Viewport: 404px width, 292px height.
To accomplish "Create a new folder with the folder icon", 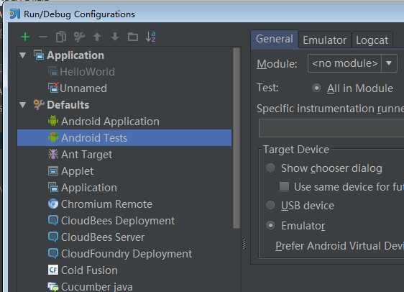I will click(133, 37).
